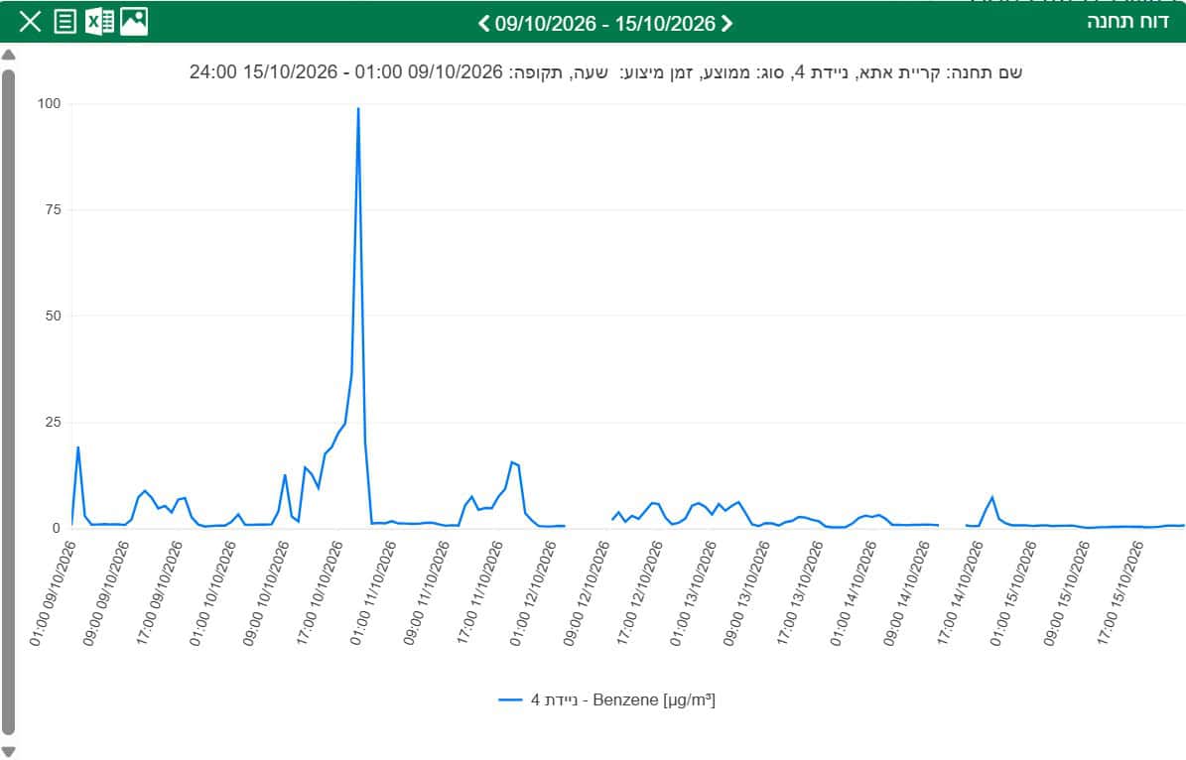Click the y-axis label 100

click(x=50, y=103)
